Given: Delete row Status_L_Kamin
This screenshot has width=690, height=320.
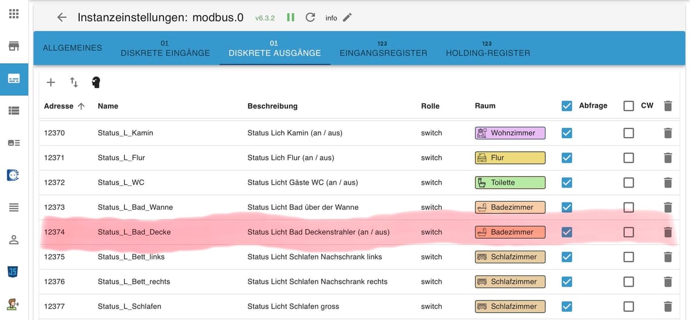Looking at the screenshot, I should [x=668, y=133].
